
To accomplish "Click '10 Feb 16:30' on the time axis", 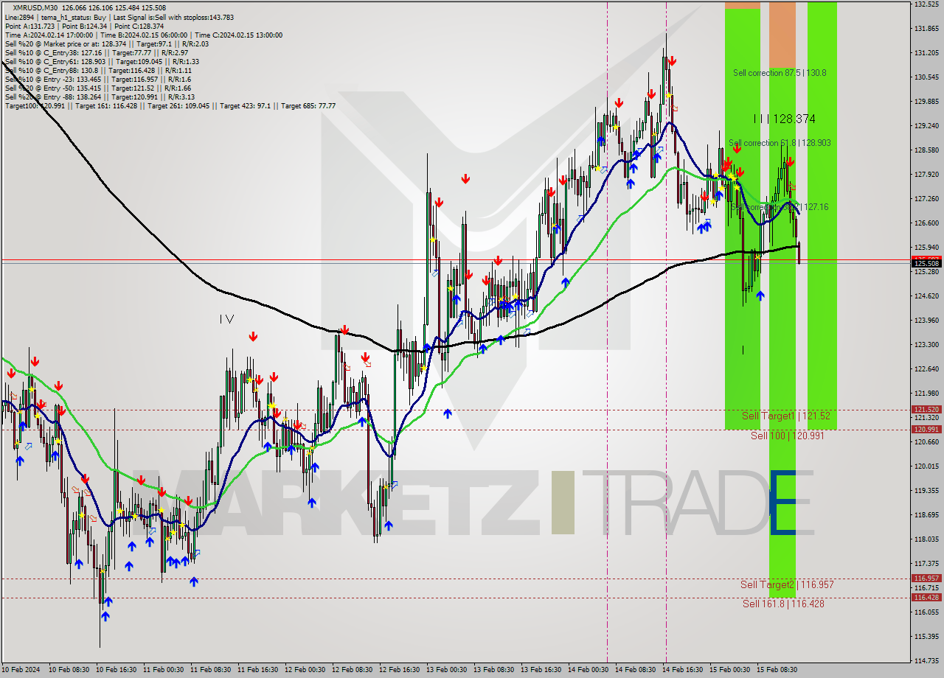I will (117, 670).
